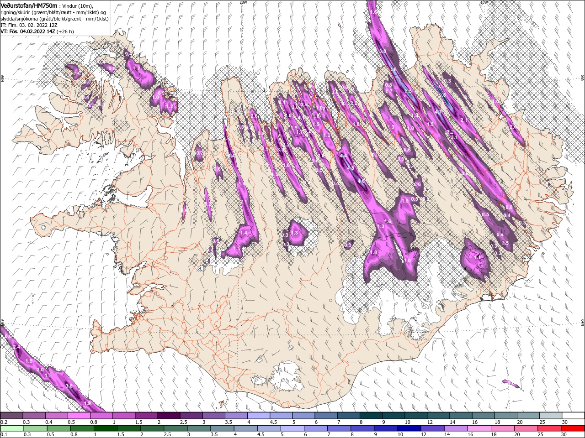Pick bottom legend swatch starting at 3
This screenshot has height=438, width=585.
tap(199, 428)
